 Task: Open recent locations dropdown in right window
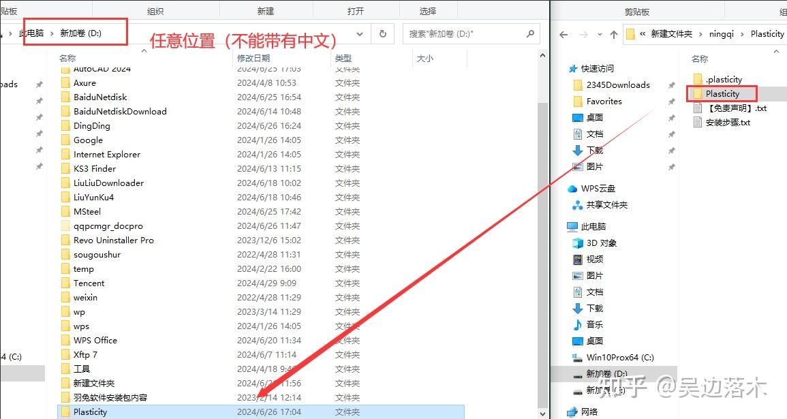pos(600,35)
